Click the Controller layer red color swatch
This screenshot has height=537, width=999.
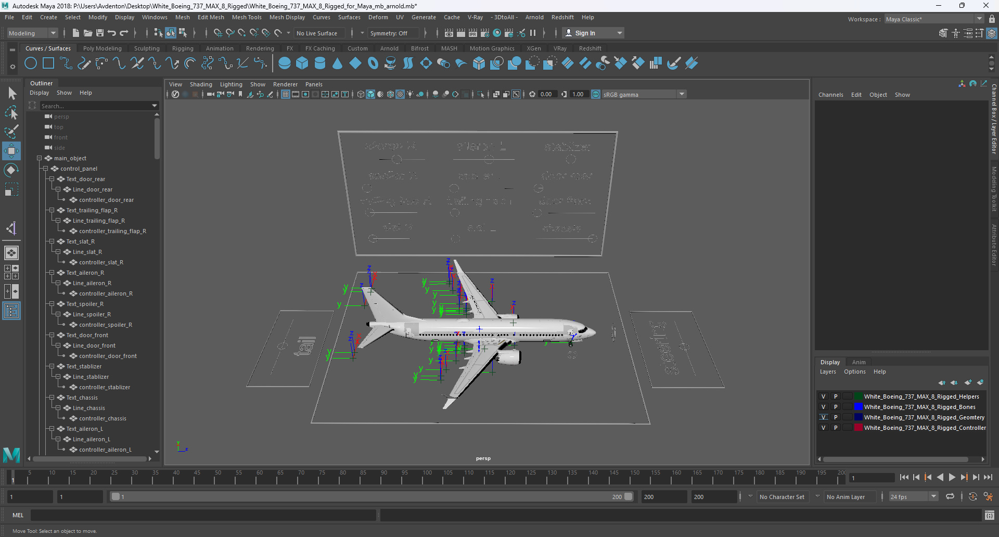click(x=859, y=428)
